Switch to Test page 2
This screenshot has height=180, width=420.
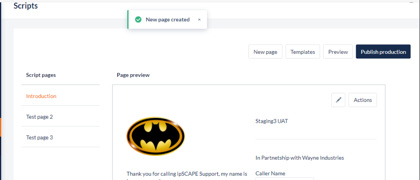click(40, 117)
